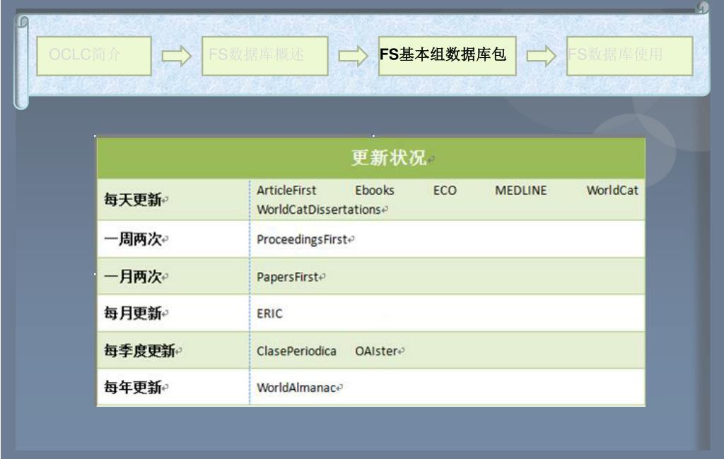Click the ERIC database name
724x459 pixels.
click(269, 314)
